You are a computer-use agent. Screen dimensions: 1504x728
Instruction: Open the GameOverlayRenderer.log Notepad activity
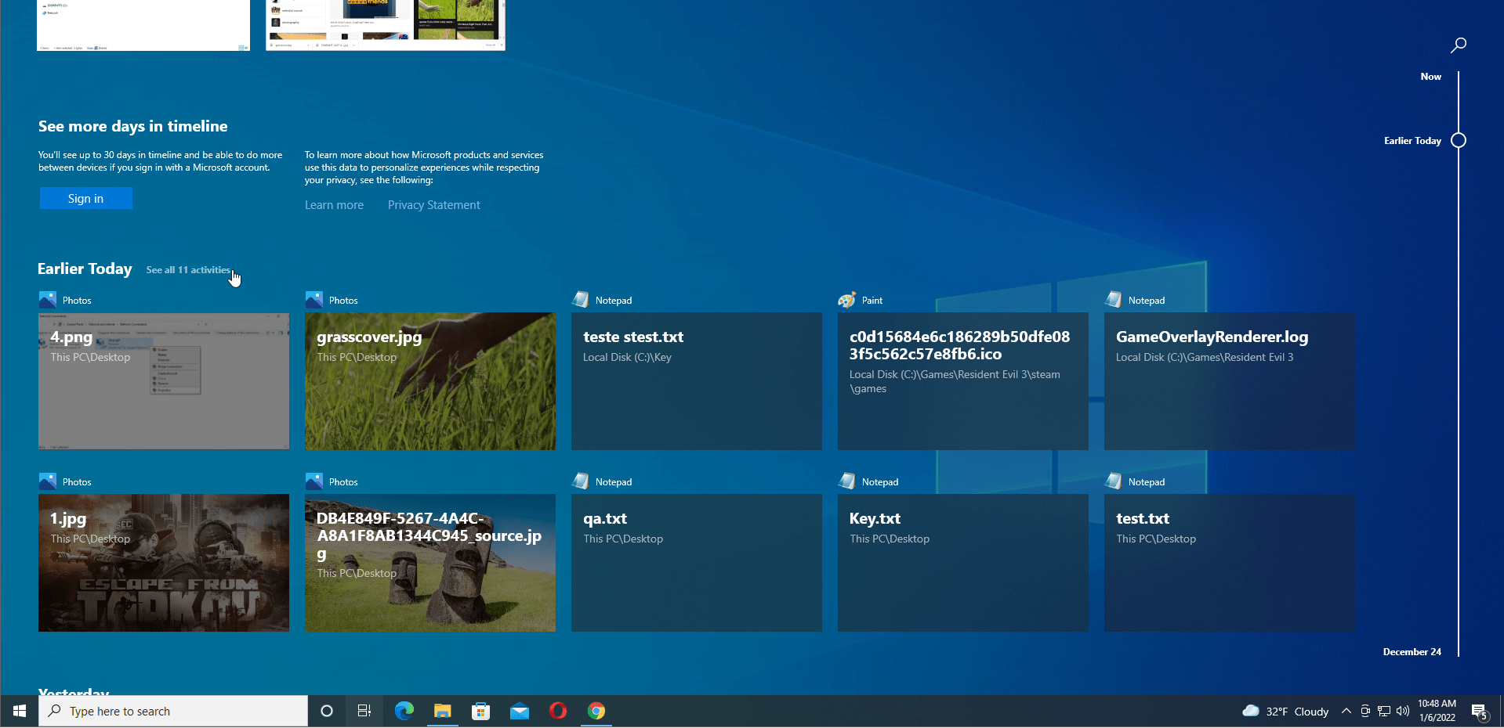click(1229, 381)
